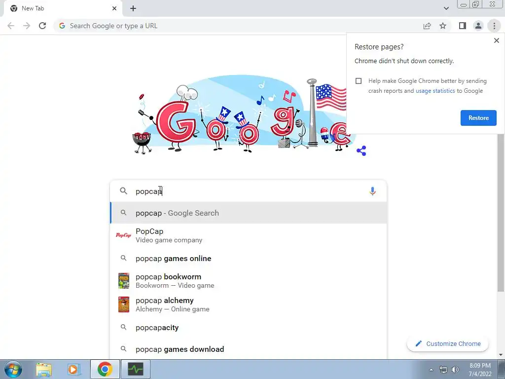This screenshot has height=379, width=505.
Task: Click the Google icon in address bar
Action: pos(62,26)
